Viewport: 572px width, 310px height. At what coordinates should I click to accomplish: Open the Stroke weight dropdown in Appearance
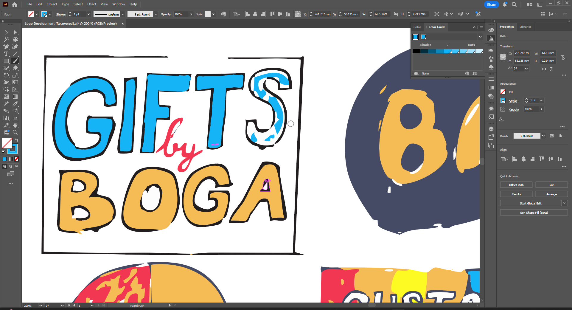(541, 100)
